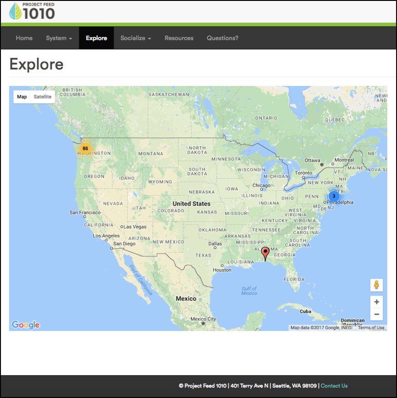Click the Gulf of Mexico label

coord(249,291)
